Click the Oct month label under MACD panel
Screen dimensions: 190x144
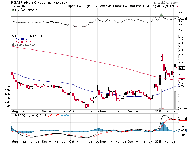tap(72, 142)
